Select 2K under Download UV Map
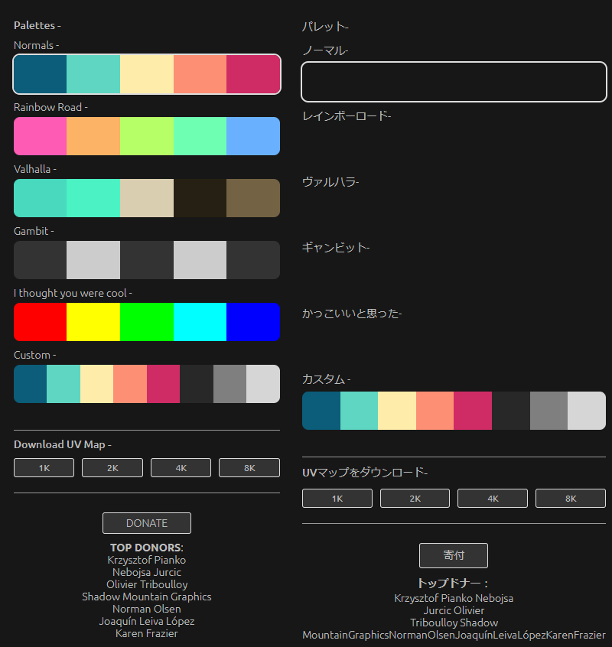This screenshot has width=612, height=647. coord(112,468)
